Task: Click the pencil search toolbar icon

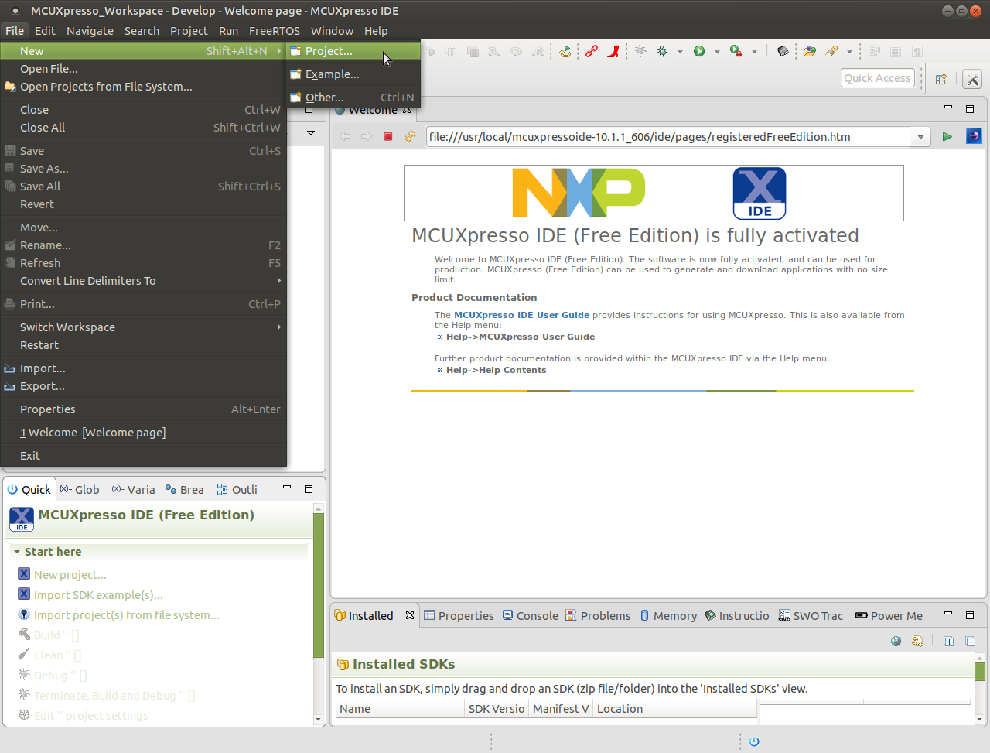Action: (832, 51)
